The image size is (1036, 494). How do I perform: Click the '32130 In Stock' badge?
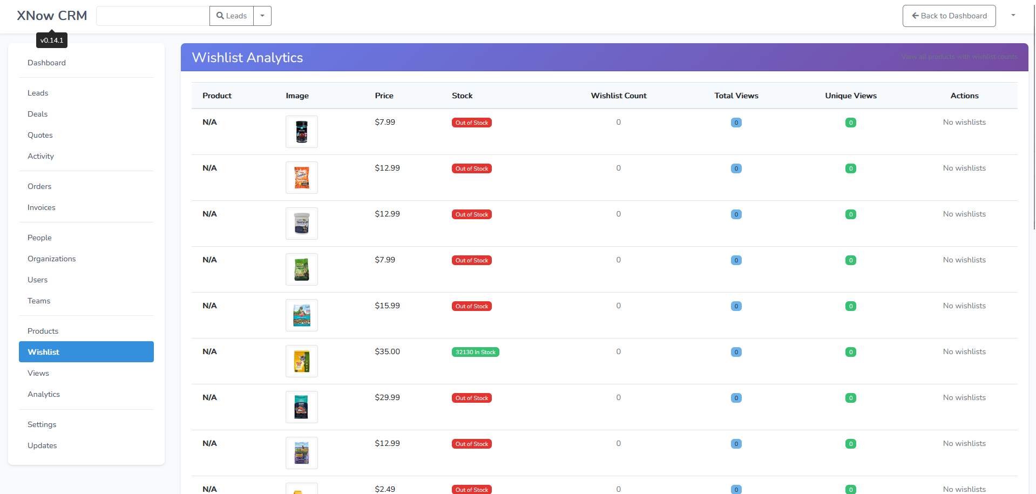tap(475, 351)
